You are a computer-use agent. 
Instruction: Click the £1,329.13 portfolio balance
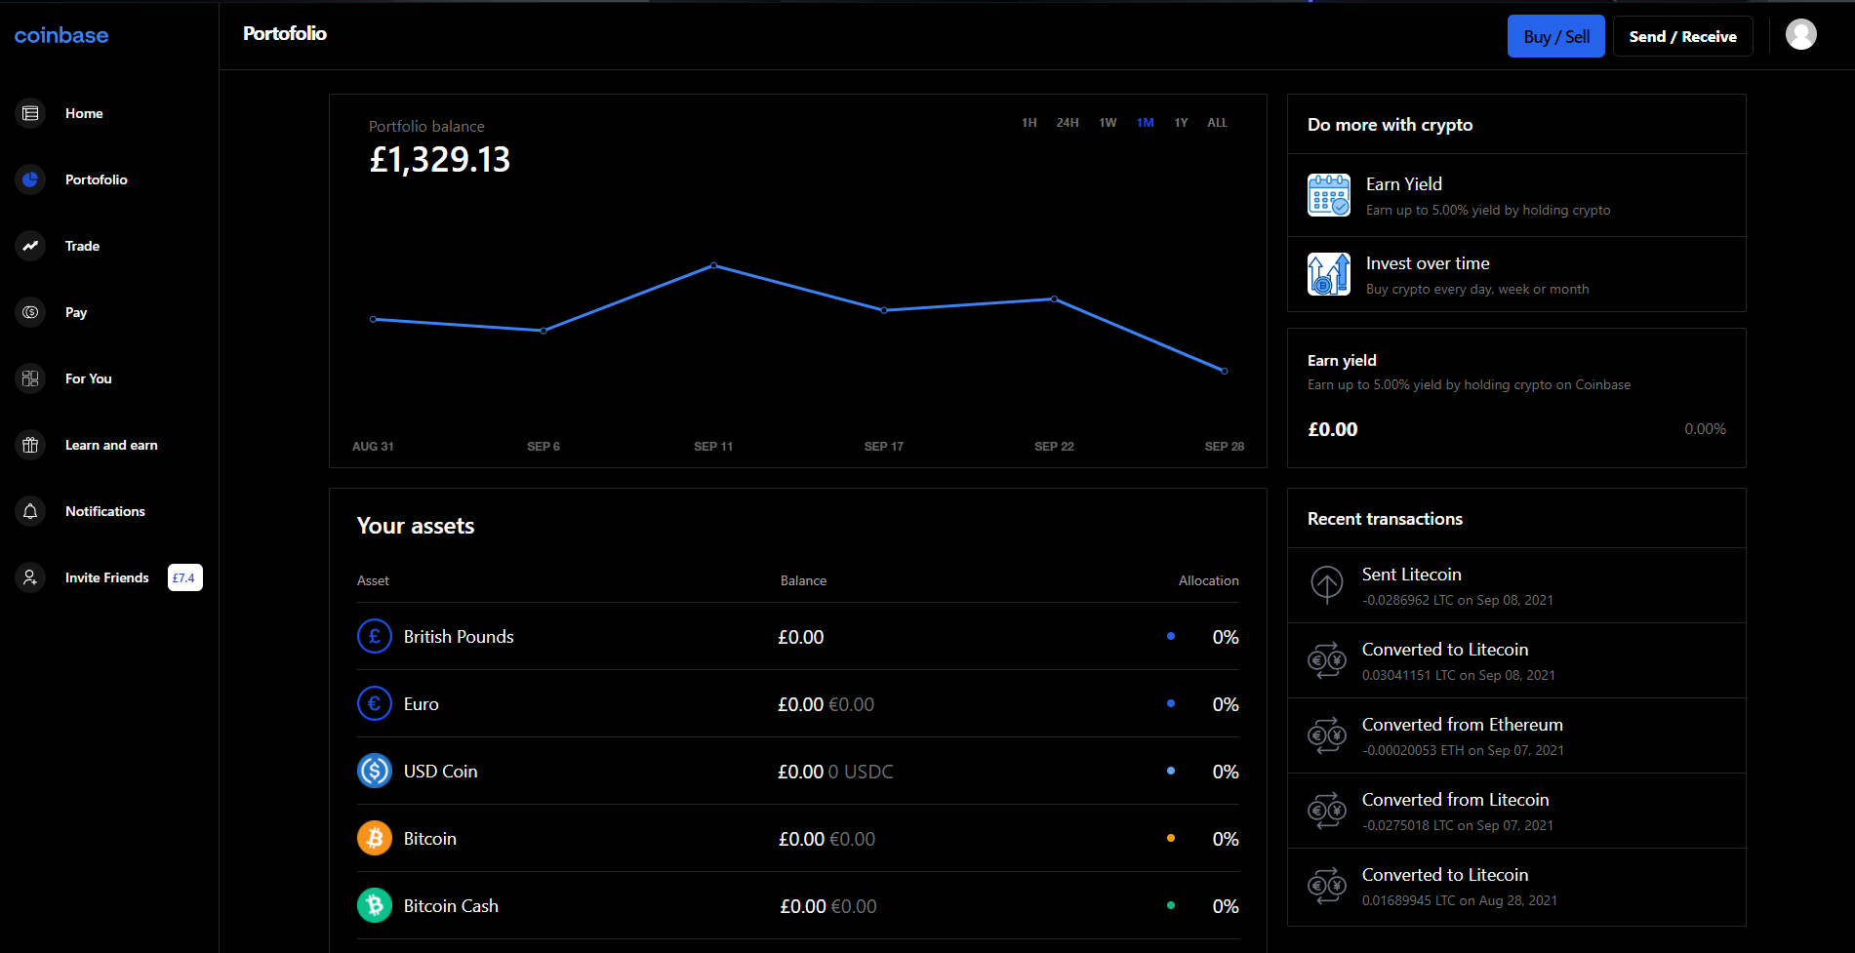(440, 160)
